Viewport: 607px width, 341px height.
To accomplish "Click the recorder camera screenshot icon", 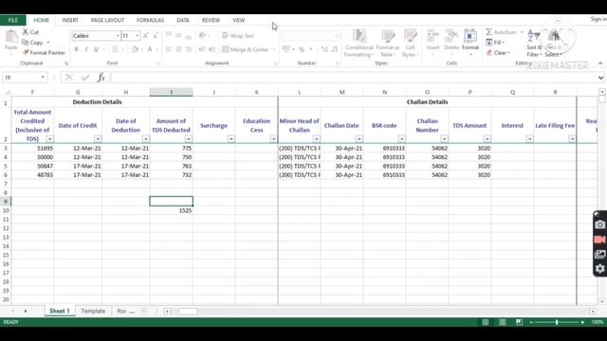I will (599, 224).
